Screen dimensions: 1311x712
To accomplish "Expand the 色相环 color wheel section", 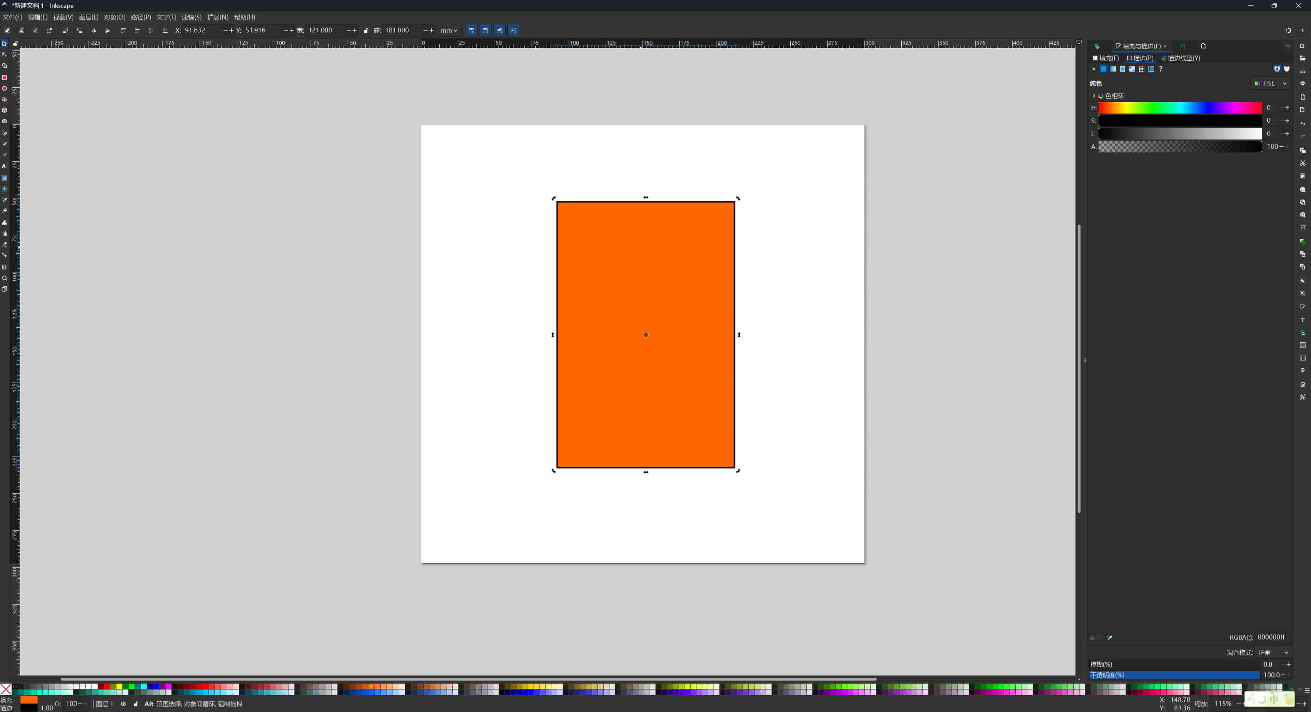I will coord(1094,95).
